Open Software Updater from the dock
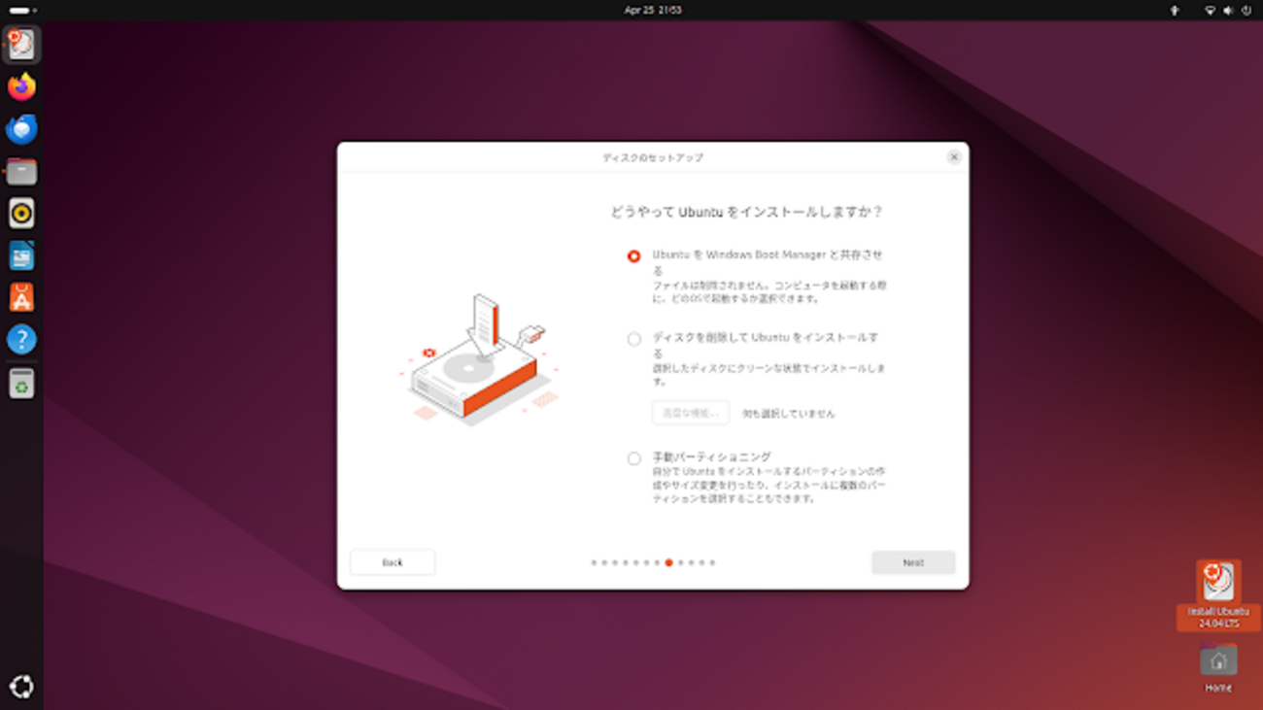The width and height of the screenshot is (1263, 710). [x=21, y=381]
